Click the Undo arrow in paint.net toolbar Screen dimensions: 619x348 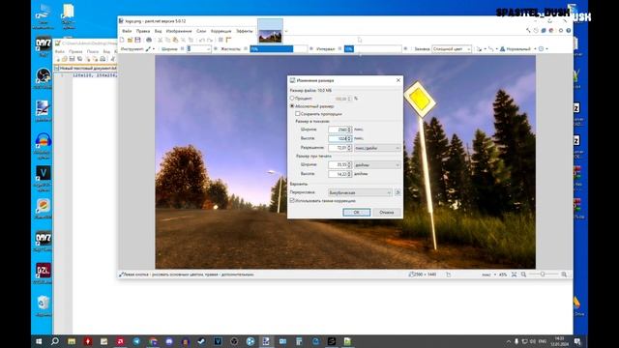(202, 40)
